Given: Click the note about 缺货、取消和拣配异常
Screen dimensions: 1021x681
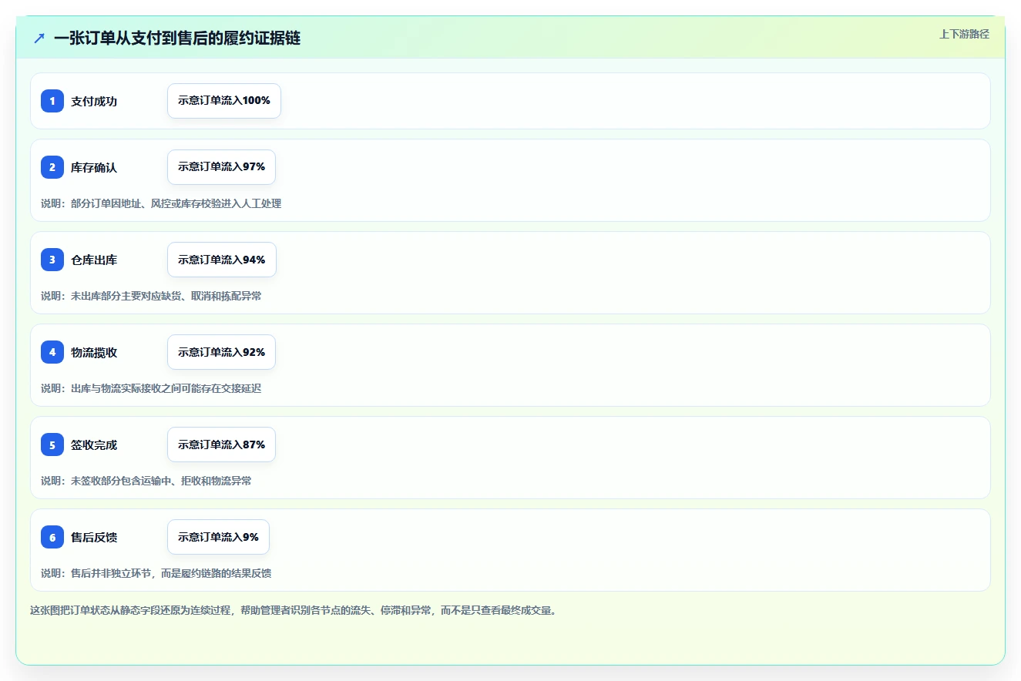Looking at the screenshot, I should click(151, 296).
